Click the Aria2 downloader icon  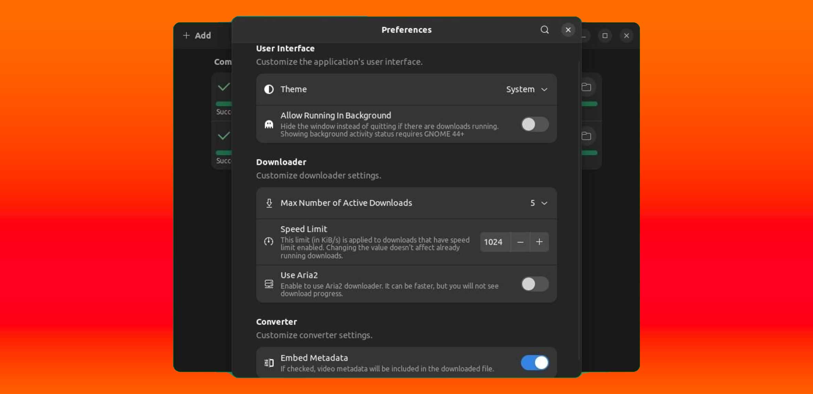pos(269,284)
